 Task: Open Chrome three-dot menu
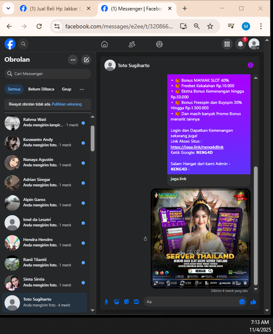(x=261, y=26)
